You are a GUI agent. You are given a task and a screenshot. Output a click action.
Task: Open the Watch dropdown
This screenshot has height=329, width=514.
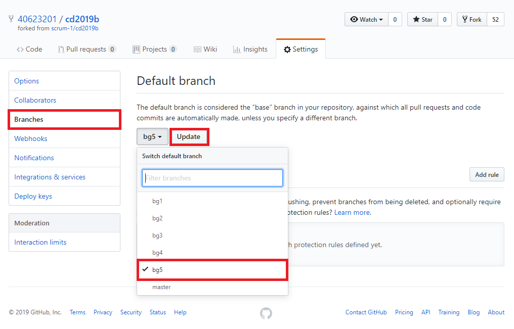[366, 19]
